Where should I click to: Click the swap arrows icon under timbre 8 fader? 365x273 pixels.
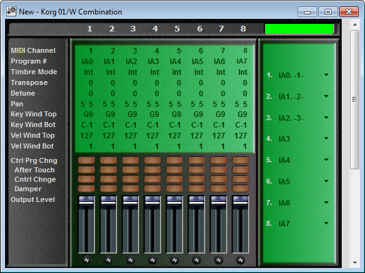click(240, 260)
